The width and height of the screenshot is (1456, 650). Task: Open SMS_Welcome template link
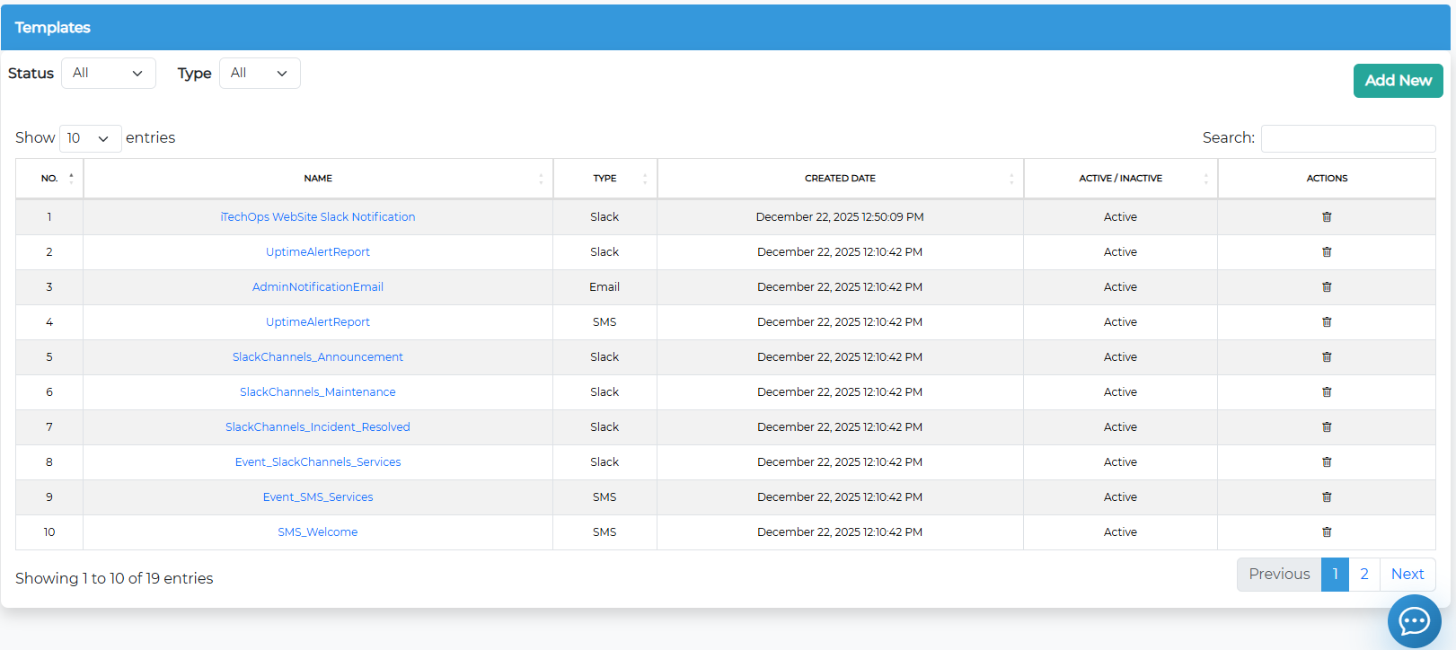318,532
